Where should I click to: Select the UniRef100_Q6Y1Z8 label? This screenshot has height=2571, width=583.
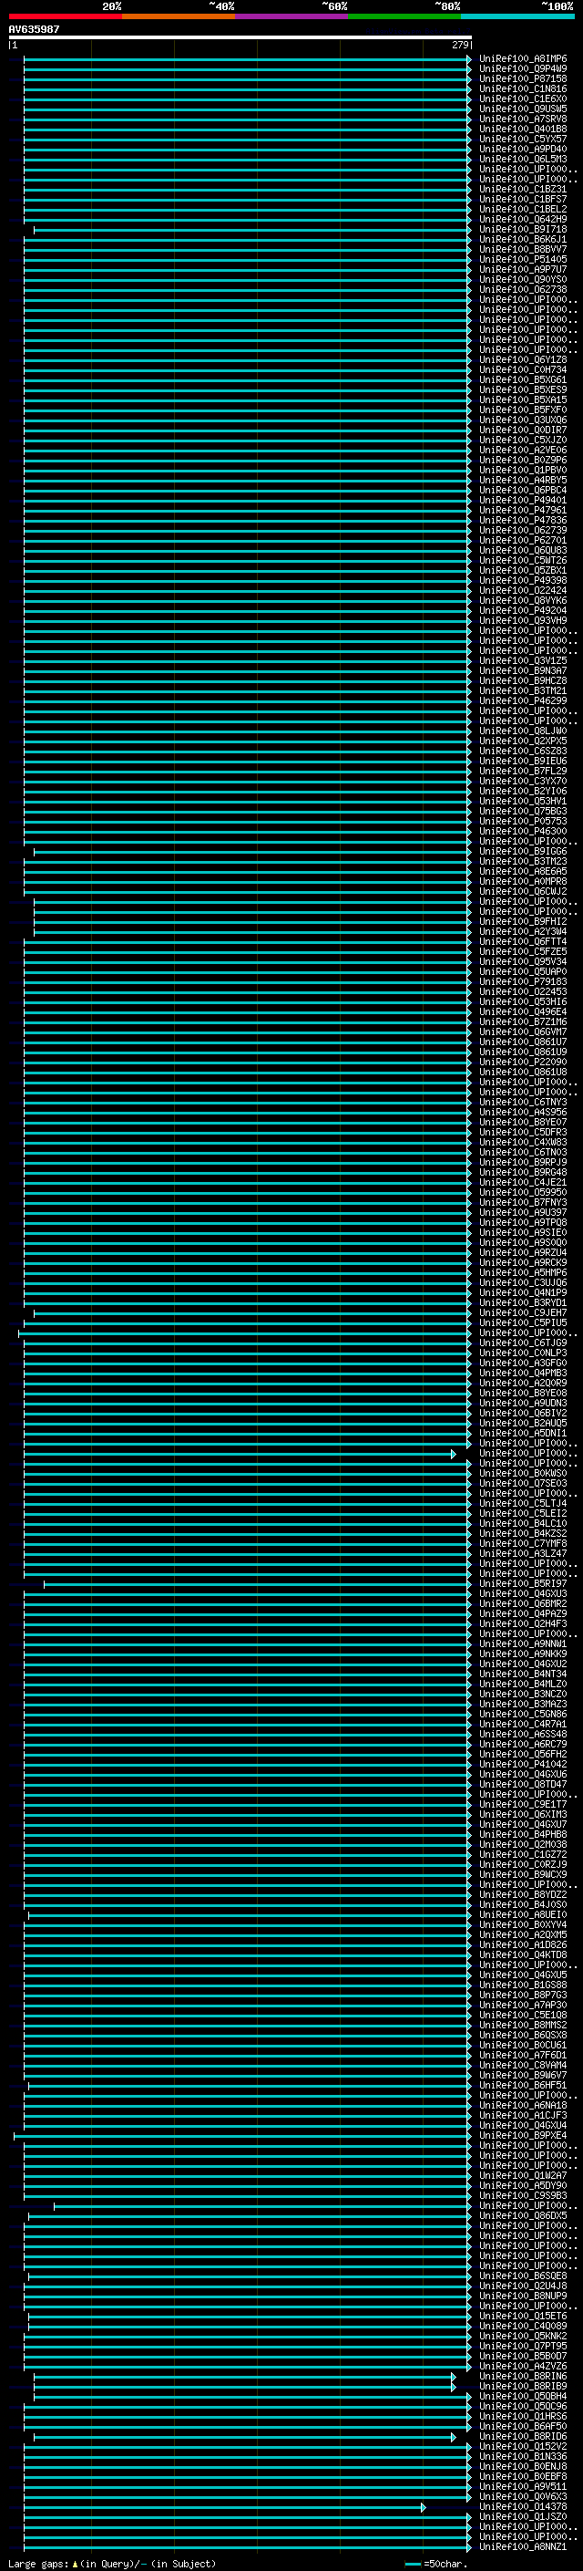tap(523, 359)
